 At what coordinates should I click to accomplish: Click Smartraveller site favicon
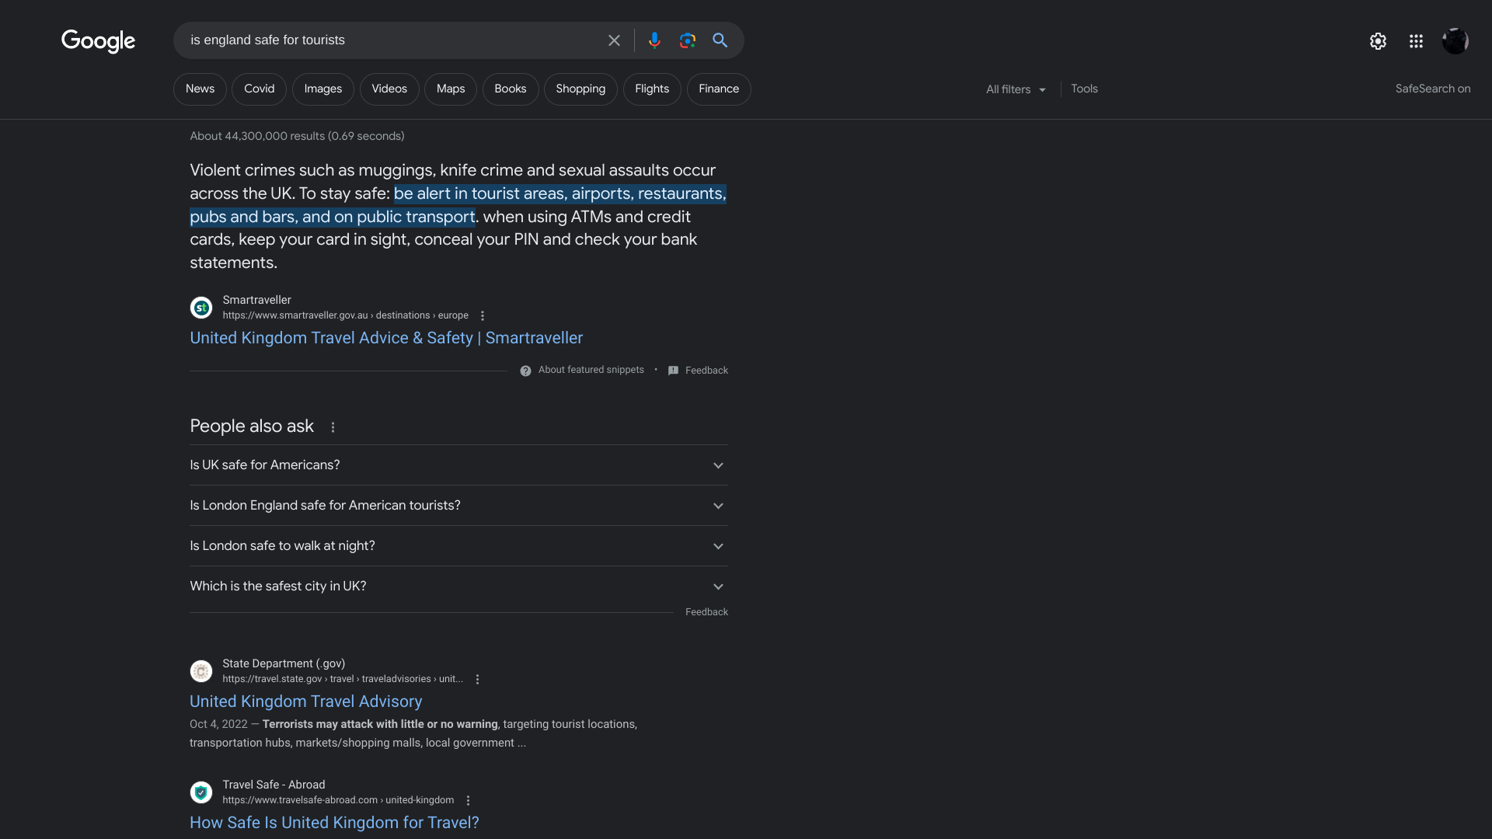coord(201,308)
